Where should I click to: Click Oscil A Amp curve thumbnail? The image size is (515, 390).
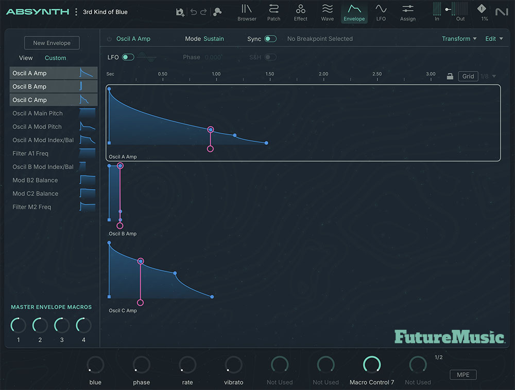tap(87, 73)
